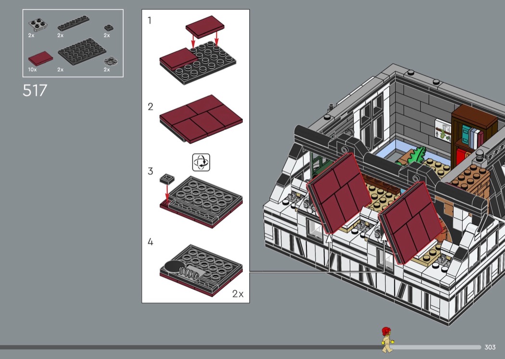Viewport: 505px width, 359px height.
Task: Click the 2x repeat label in sub-build box
Action: click(238, 294)
